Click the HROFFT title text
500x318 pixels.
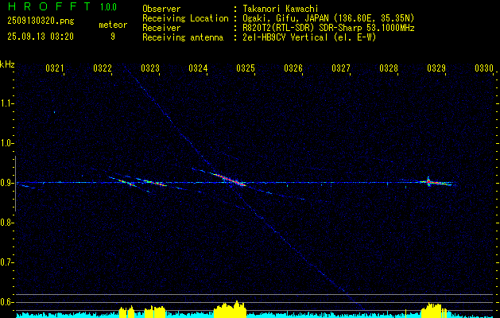(49, 6)
